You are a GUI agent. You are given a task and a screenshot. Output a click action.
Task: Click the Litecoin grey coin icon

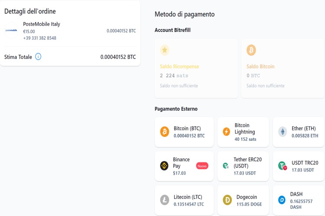click(165, 200)
